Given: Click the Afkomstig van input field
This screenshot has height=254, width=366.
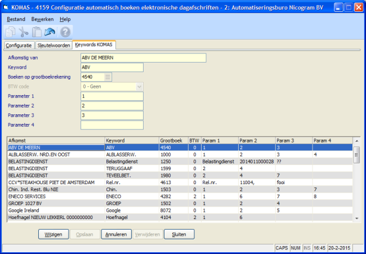Looking at the screenshot, I should (x=144, y=58).
